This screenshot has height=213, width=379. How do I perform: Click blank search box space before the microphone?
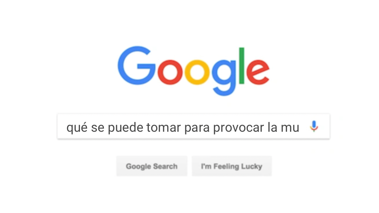pos(304,126)
